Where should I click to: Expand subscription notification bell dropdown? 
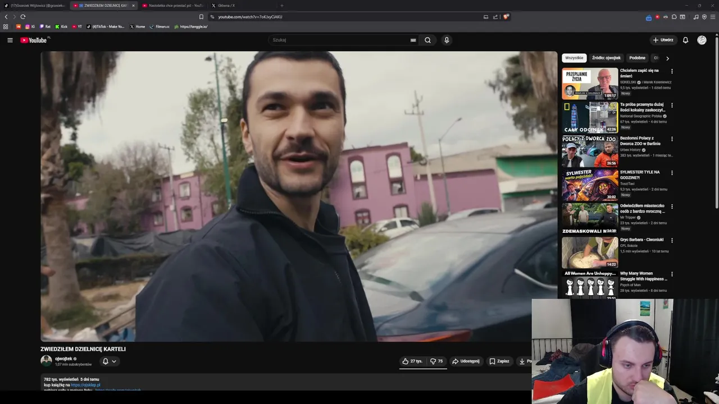[109, 361]
